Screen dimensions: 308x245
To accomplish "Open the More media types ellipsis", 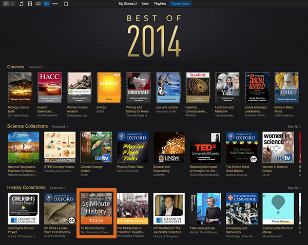I will (x=55, y=4).
